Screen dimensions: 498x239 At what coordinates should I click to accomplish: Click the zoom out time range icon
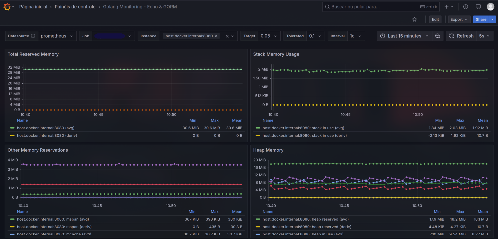click(437, 36)
